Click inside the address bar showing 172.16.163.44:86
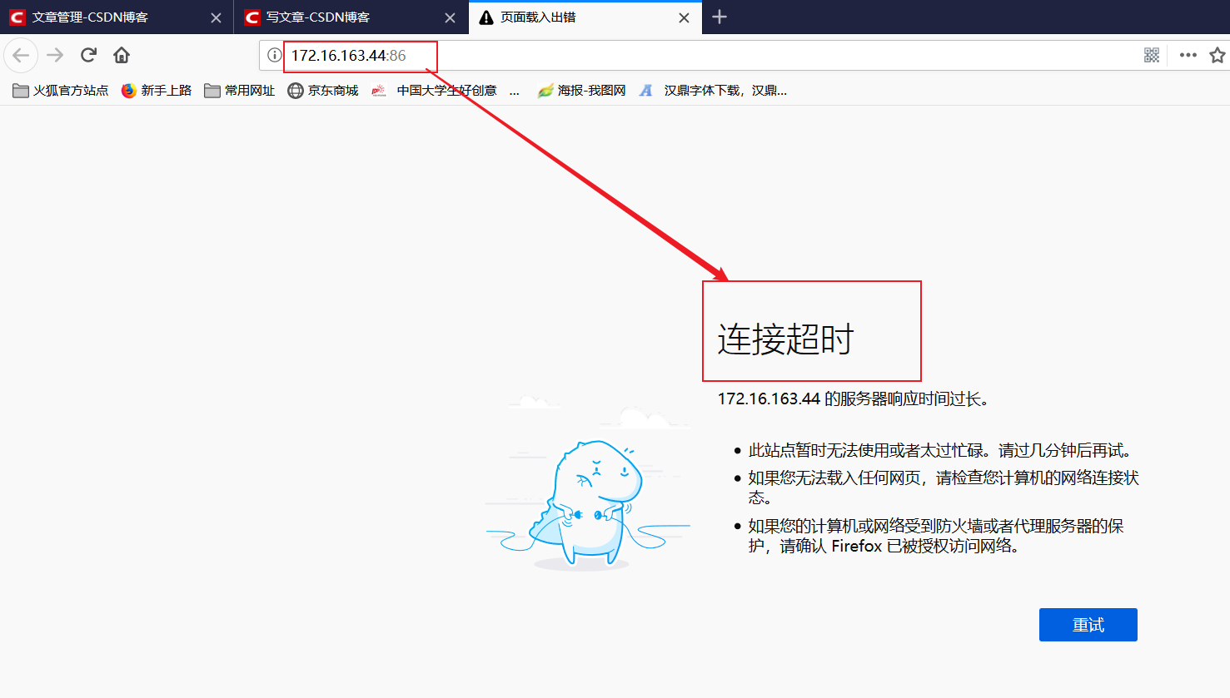Screen dimensions: 1230x698 coord(358,57)
